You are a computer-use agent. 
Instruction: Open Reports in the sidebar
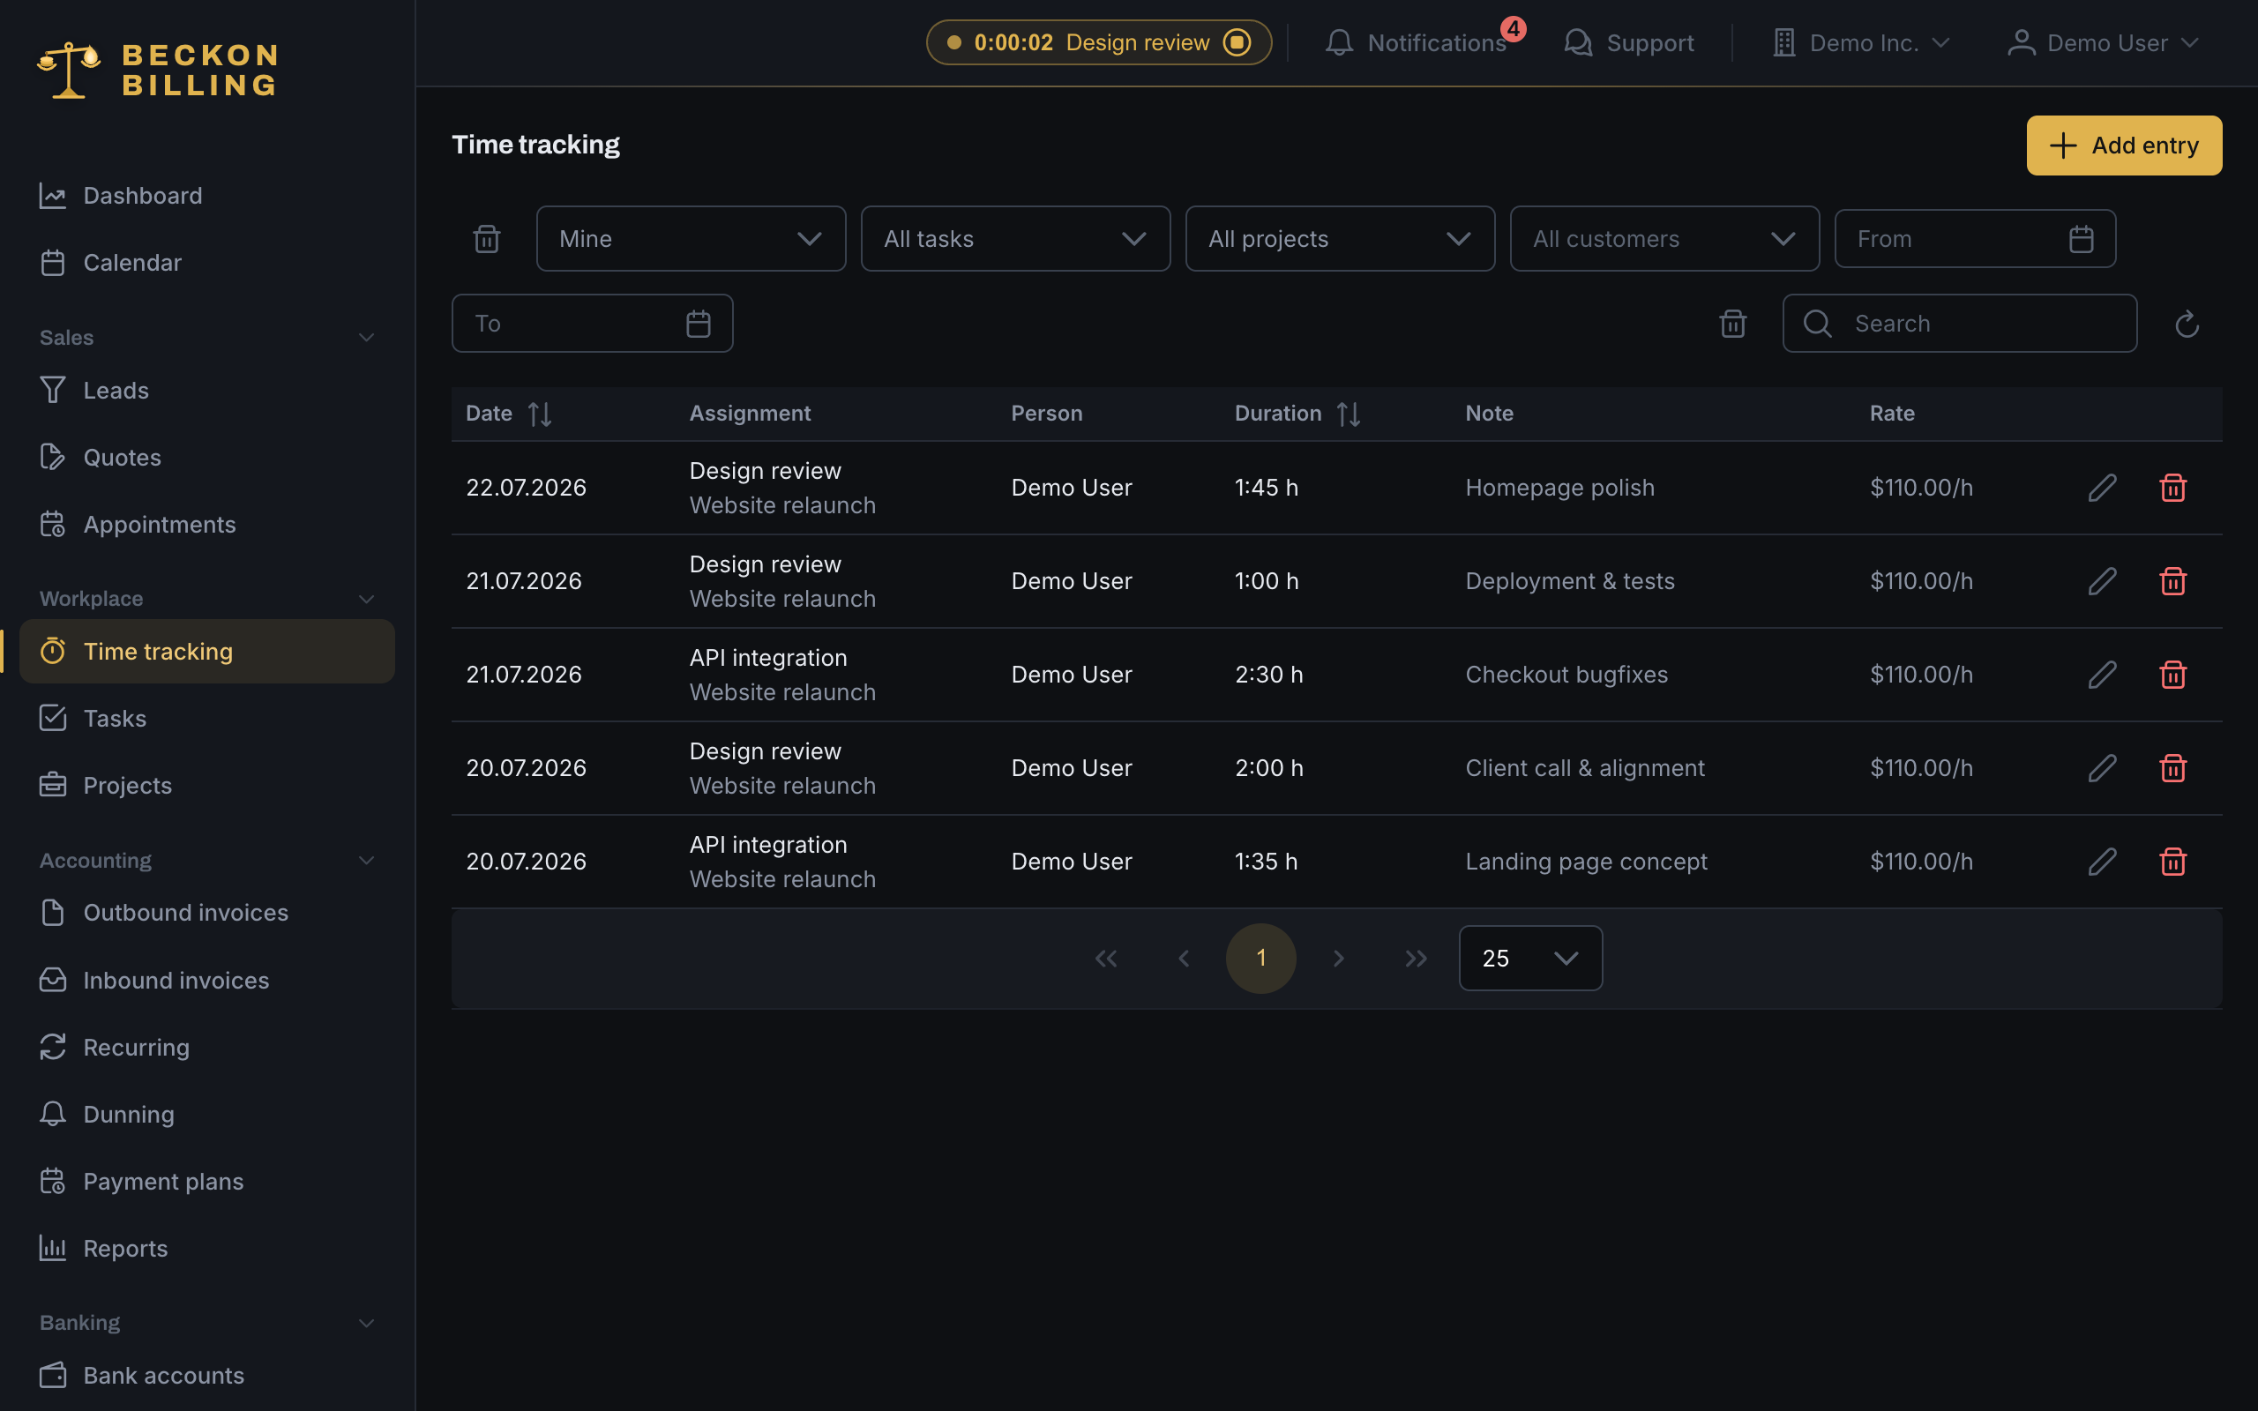[x=207, y=1249]
